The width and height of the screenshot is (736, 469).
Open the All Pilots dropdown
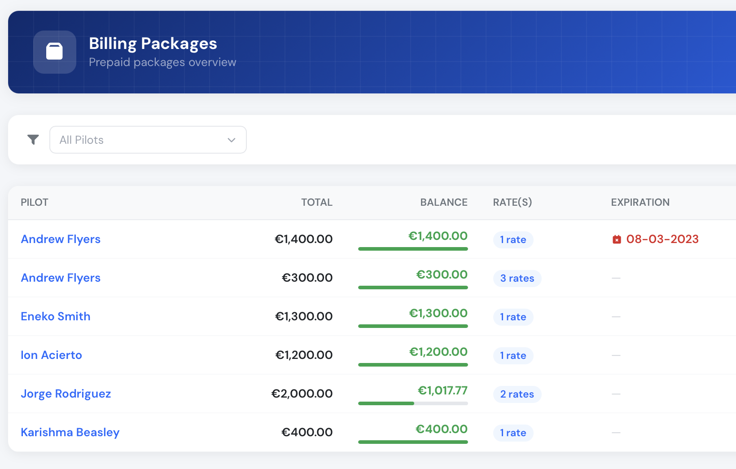point(148,140)
